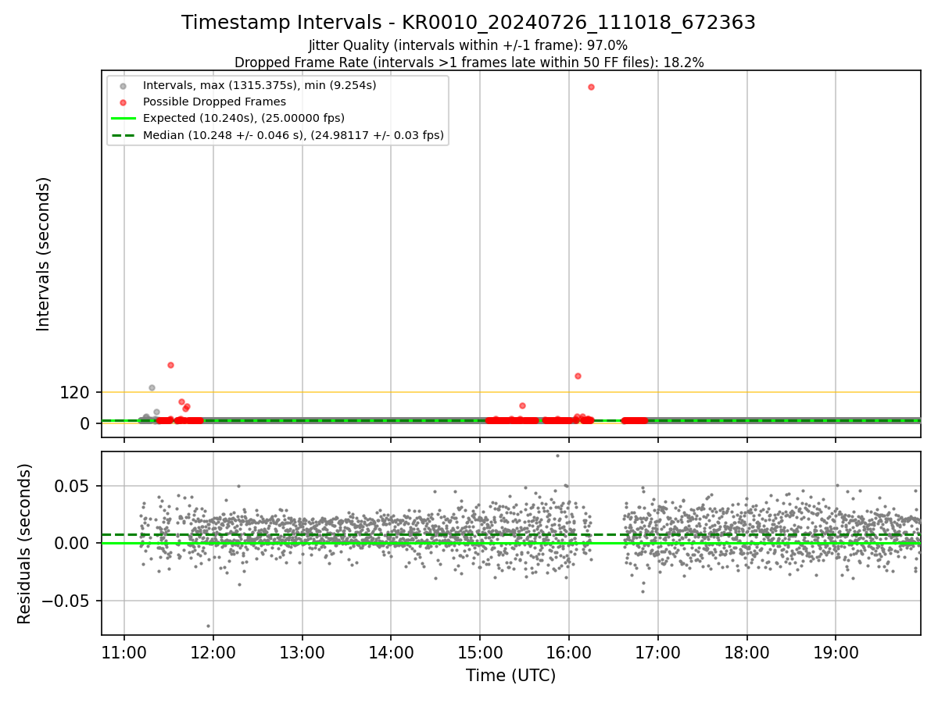Click the 'Residuals (seconds)' y-axis label
938x703 pixels.
click(25, 544)
